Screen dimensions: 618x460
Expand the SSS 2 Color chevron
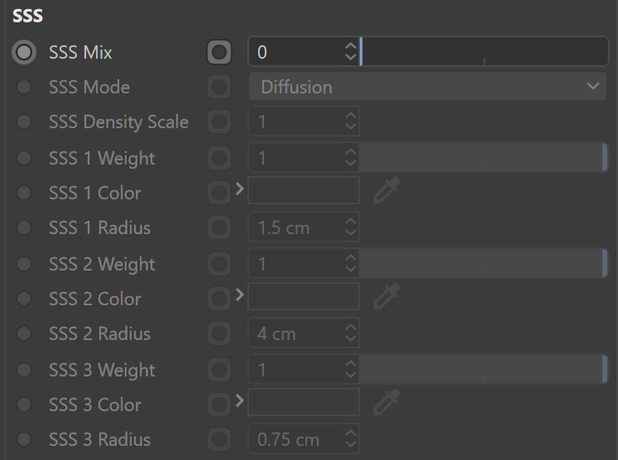pyautogui.click(x=240, y=295)
